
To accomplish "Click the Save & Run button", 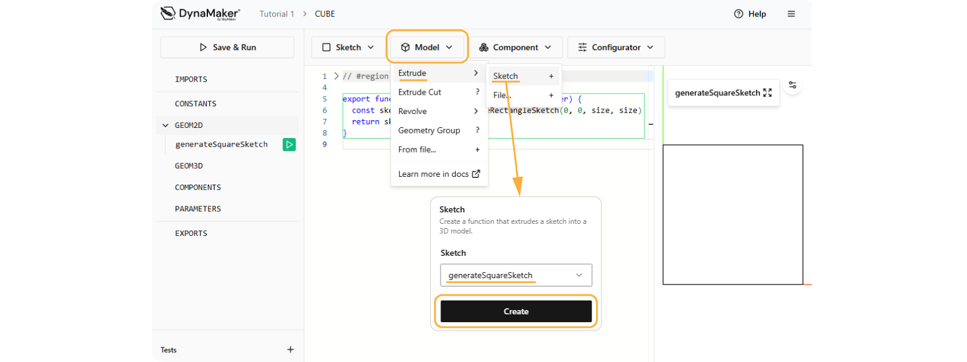I will [x=227, y=47].
